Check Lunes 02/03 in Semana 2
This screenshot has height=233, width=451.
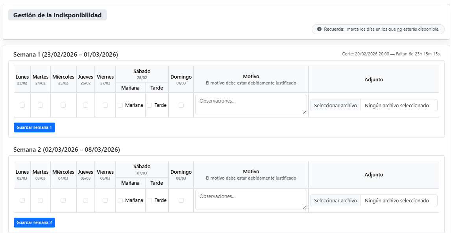coord(22,200)
